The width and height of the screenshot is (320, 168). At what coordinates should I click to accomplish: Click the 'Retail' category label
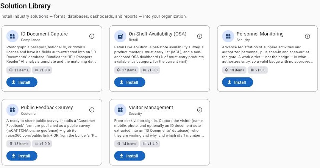coord(133,40)
